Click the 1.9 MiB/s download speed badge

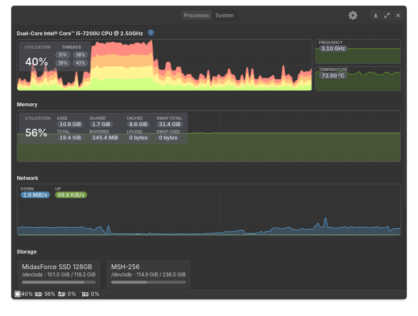pyautogui.click(x=35, y=195)
